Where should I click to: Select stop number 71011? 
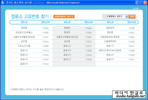click(x=132, y=46)
